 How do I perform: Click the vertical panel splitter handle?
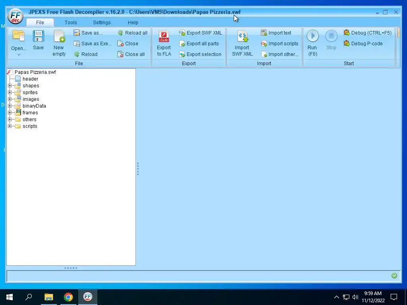(138, 169)
